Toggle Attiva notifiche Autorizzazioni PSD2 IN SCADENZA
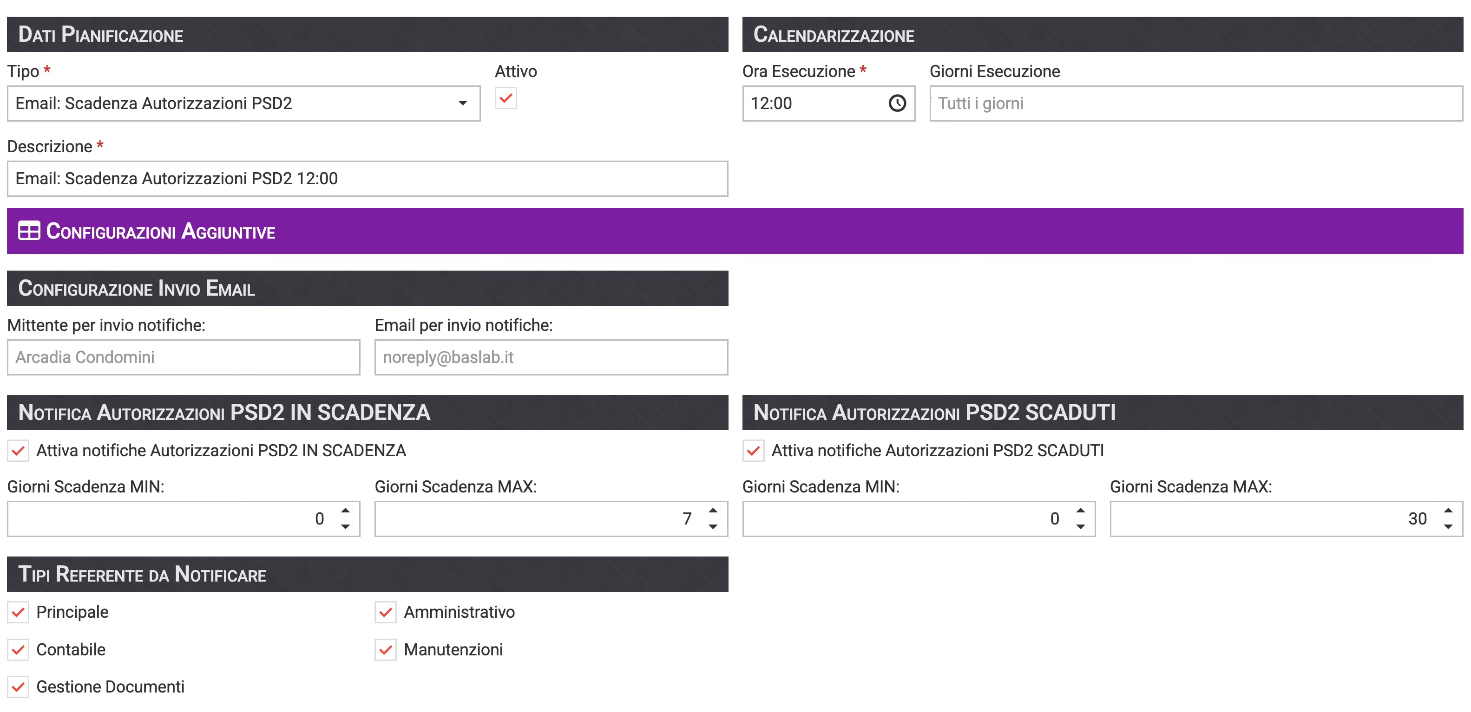The height and width of the screenshot is (712, 1471). coord(18,451)
